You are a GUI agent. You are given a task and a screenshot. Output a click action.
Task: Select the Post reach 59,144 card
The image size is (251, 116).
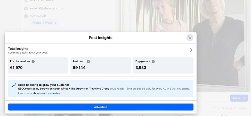[100, 65]
